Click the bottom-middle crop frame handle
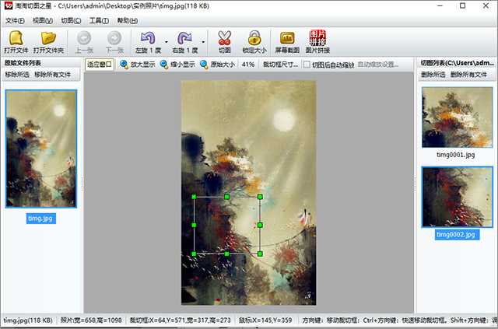 226,254
